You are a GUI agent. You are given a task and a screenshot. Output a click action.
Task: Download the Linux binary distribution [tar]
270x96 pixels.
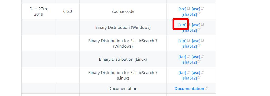point(182,57)
